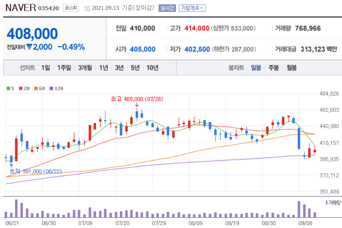
Task: Click the 최저 391,000 (06/22) low marker
Action: (36, 172)
